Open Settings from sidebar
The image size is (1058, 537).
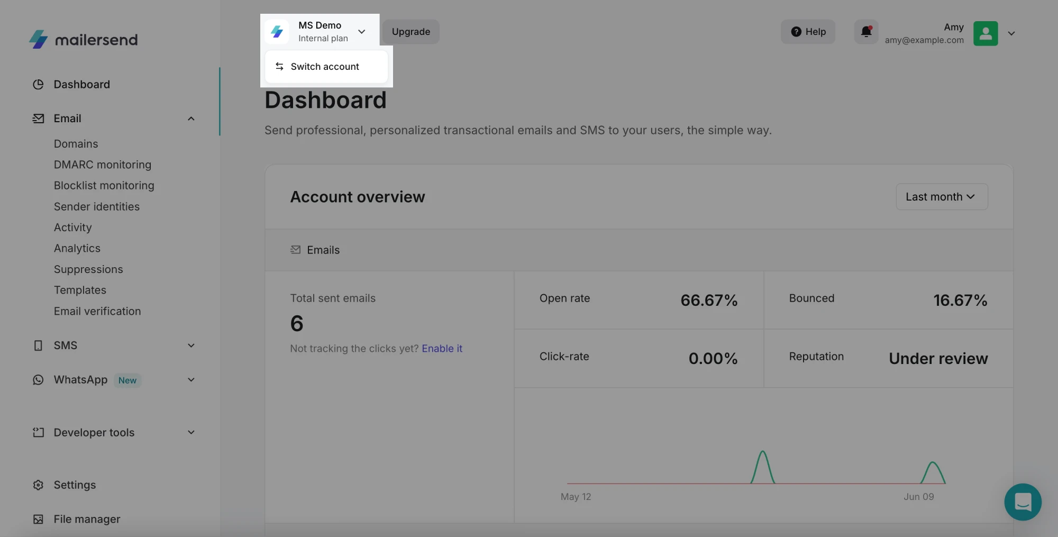(x=75, y=485)
